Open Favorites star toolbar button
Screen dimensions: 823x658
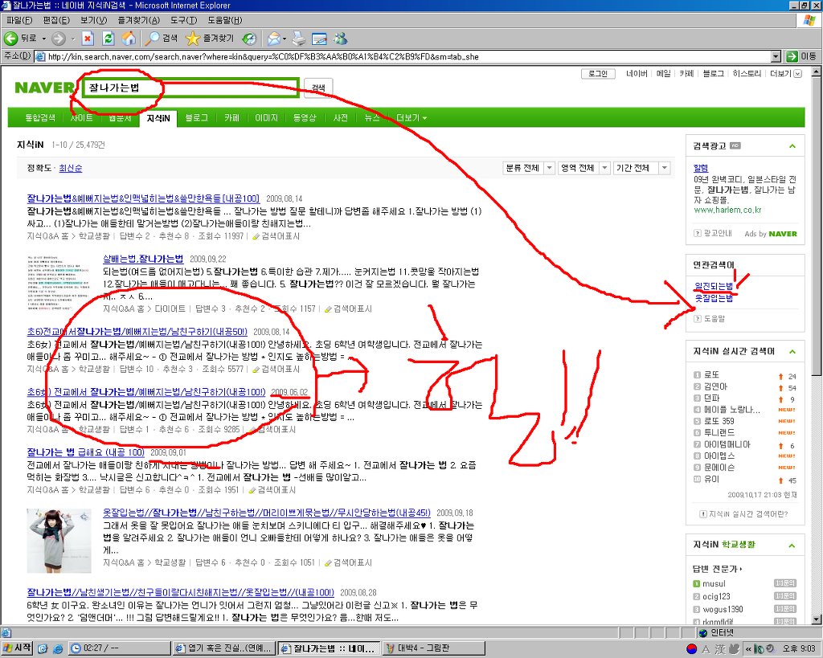tap(210, 39)
